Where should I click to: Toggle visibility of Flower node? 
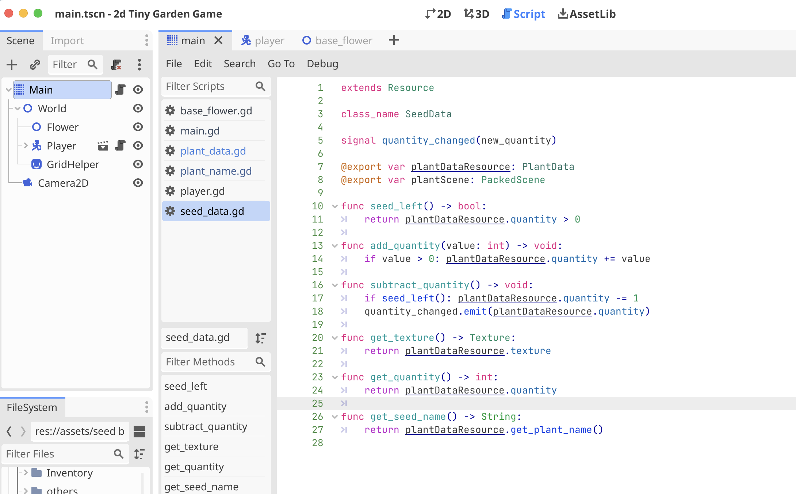pos(138,127)
